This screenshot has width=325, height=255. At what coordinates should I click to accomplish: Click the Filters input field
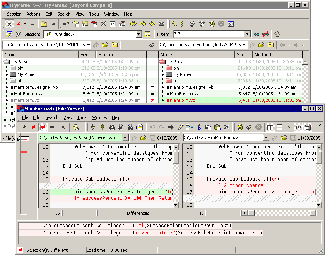[x=209, y=34]
